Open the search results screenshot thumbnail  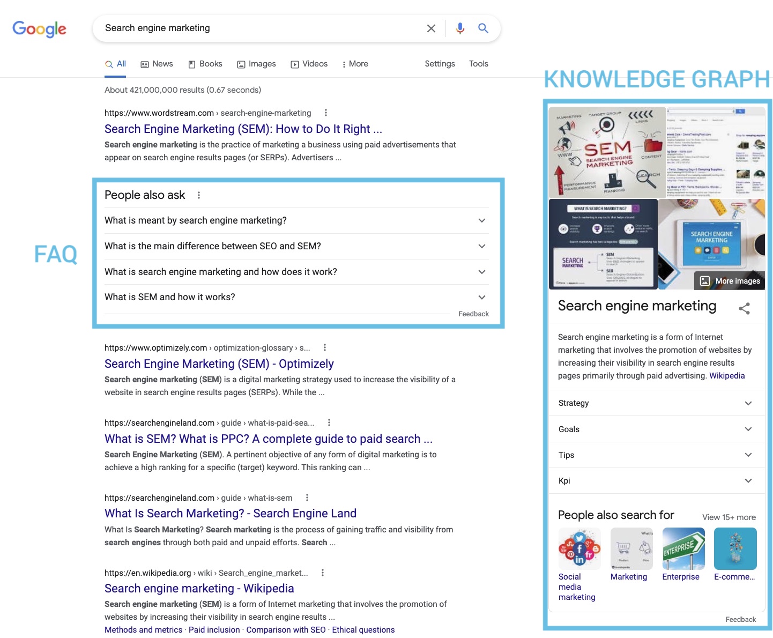(x=716, y=153)
